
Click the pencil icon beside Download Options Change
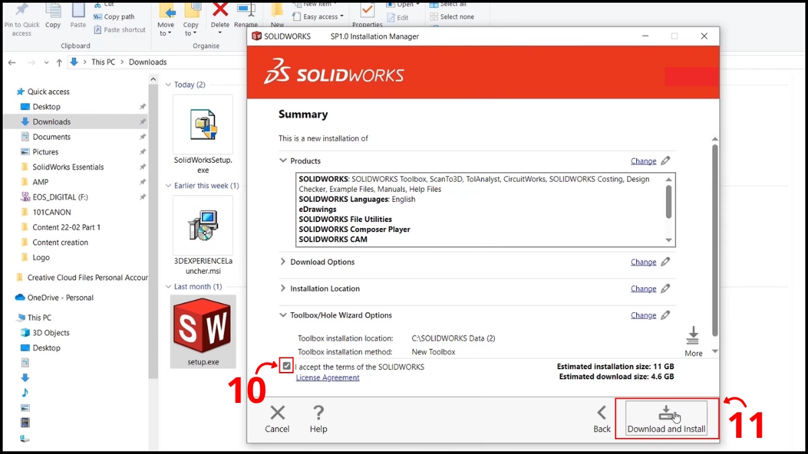tap(665, 262)
